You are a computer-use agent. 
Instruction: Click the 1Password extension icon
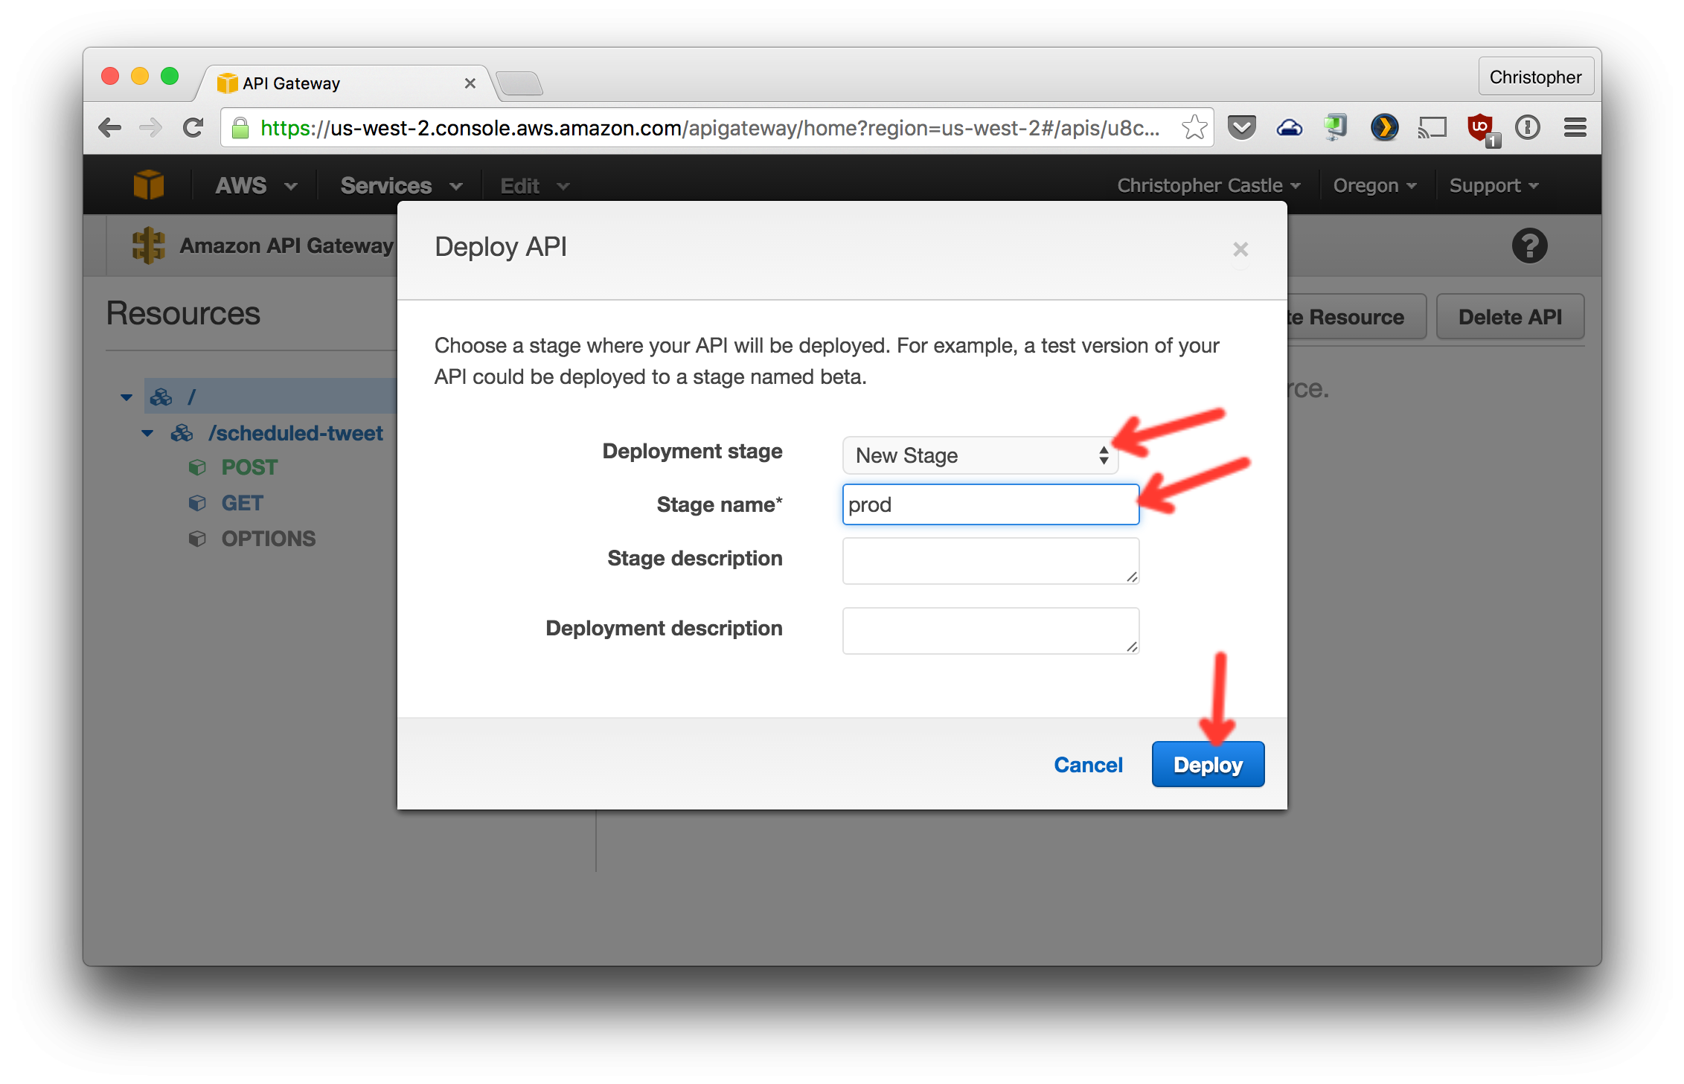(1528, 128)
